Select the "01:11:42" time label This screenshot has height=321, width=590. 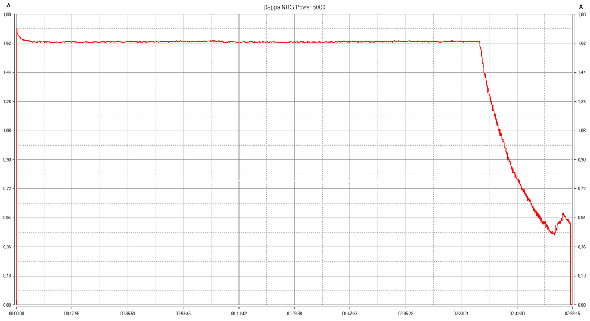coord(239,313)
